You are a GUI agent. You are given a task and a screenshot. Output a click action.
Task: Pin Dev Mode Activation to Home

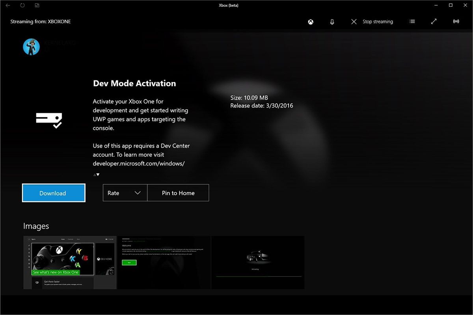click(178, 193)
